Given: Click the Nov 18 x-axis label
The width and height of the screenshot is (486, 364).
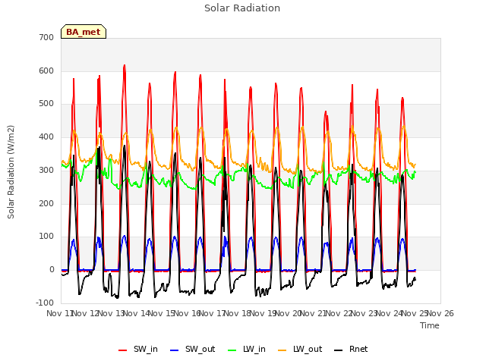Looking at the screenshot, I should [x=238, y=313].
